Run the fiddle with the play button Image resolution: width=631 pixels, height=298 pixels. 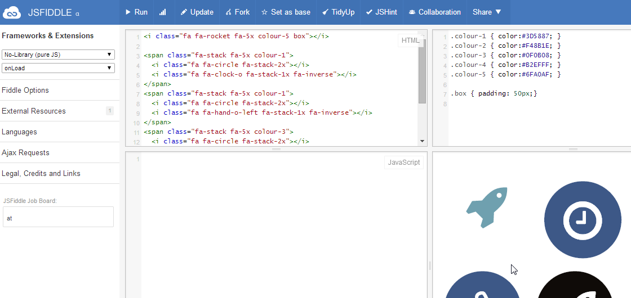click(x=136, y=12)
